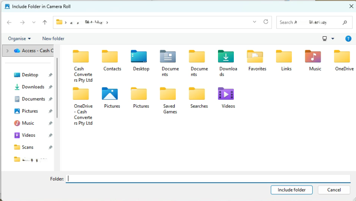The height and width of the screenshot is (201, 356).
Task: Open recent locations chevron
Action: pos(34,22)
